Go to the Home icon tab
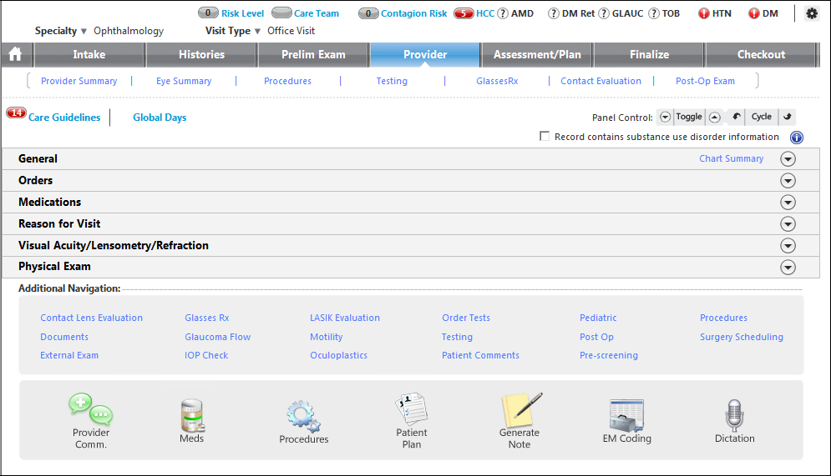831x476 pixels. (15, 54)
